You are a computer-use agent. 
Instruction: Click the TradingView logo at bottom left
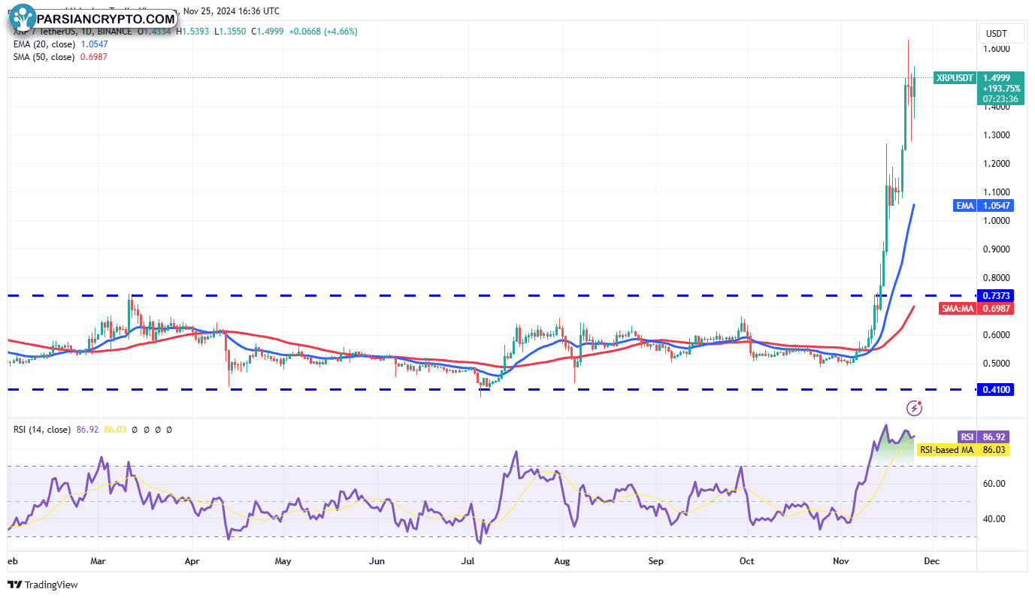coord(43,584)
